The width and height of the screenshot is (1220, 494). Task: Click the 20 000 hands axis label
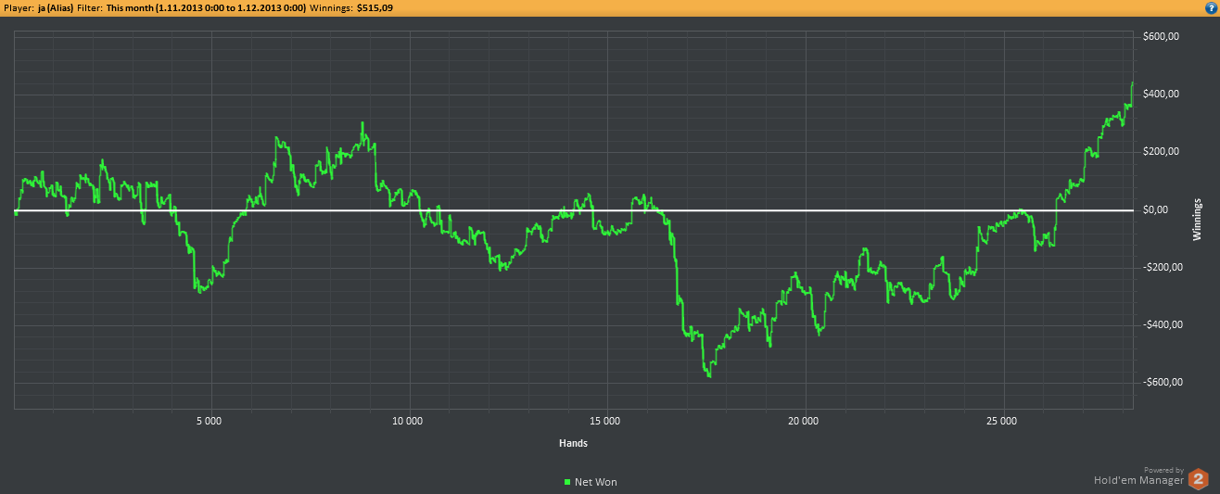click(x=803, y=421)
